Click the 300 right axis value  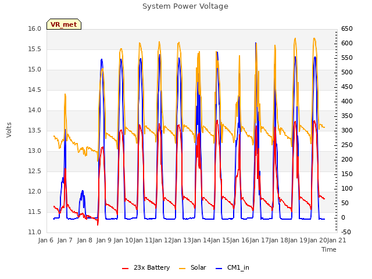click(347, 130)
